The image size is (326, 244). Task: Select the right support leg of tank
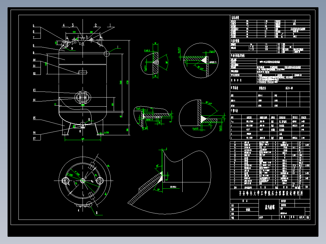tap(99, 127)
